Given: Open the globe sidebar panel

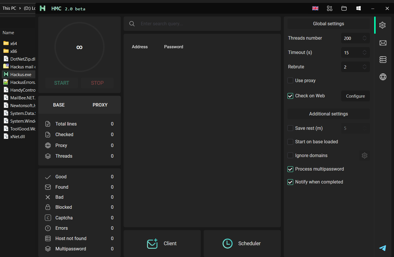Looking at the screenshot, I should (383, 77).
